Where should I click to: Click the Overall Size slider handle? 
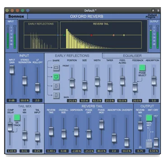point(64,134)
